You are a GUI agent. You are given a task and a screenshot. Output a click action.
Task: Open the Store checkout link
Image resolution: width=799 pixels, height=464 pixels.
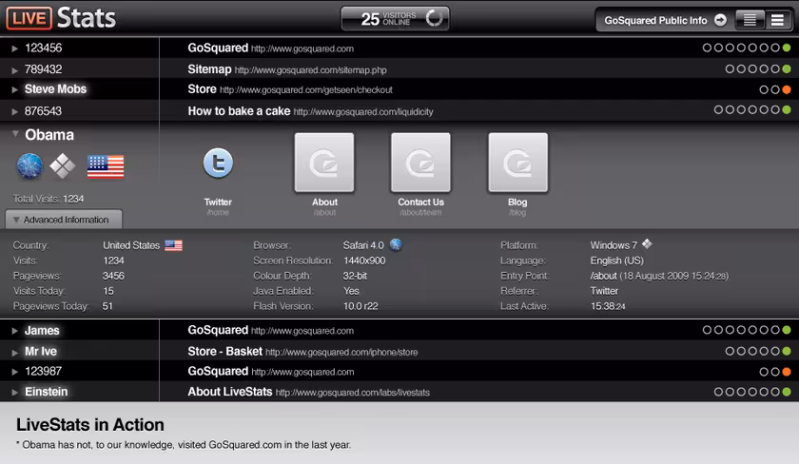290,89
